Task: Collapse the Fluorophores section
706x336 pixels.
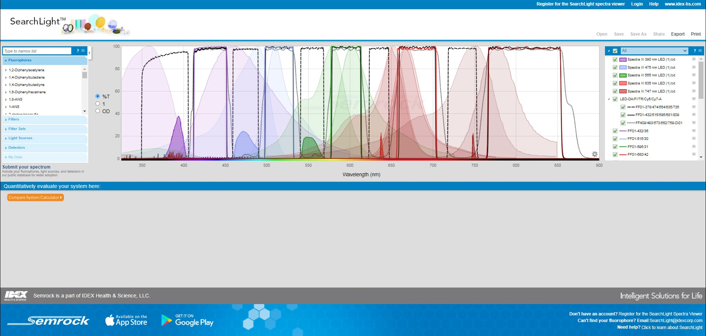Action: (45, 60)
